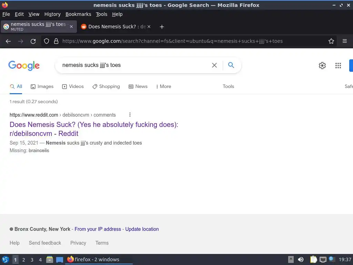Click the reddit.com result URL
This screenshot has height=265, width=353.
(x=63, y=115)
